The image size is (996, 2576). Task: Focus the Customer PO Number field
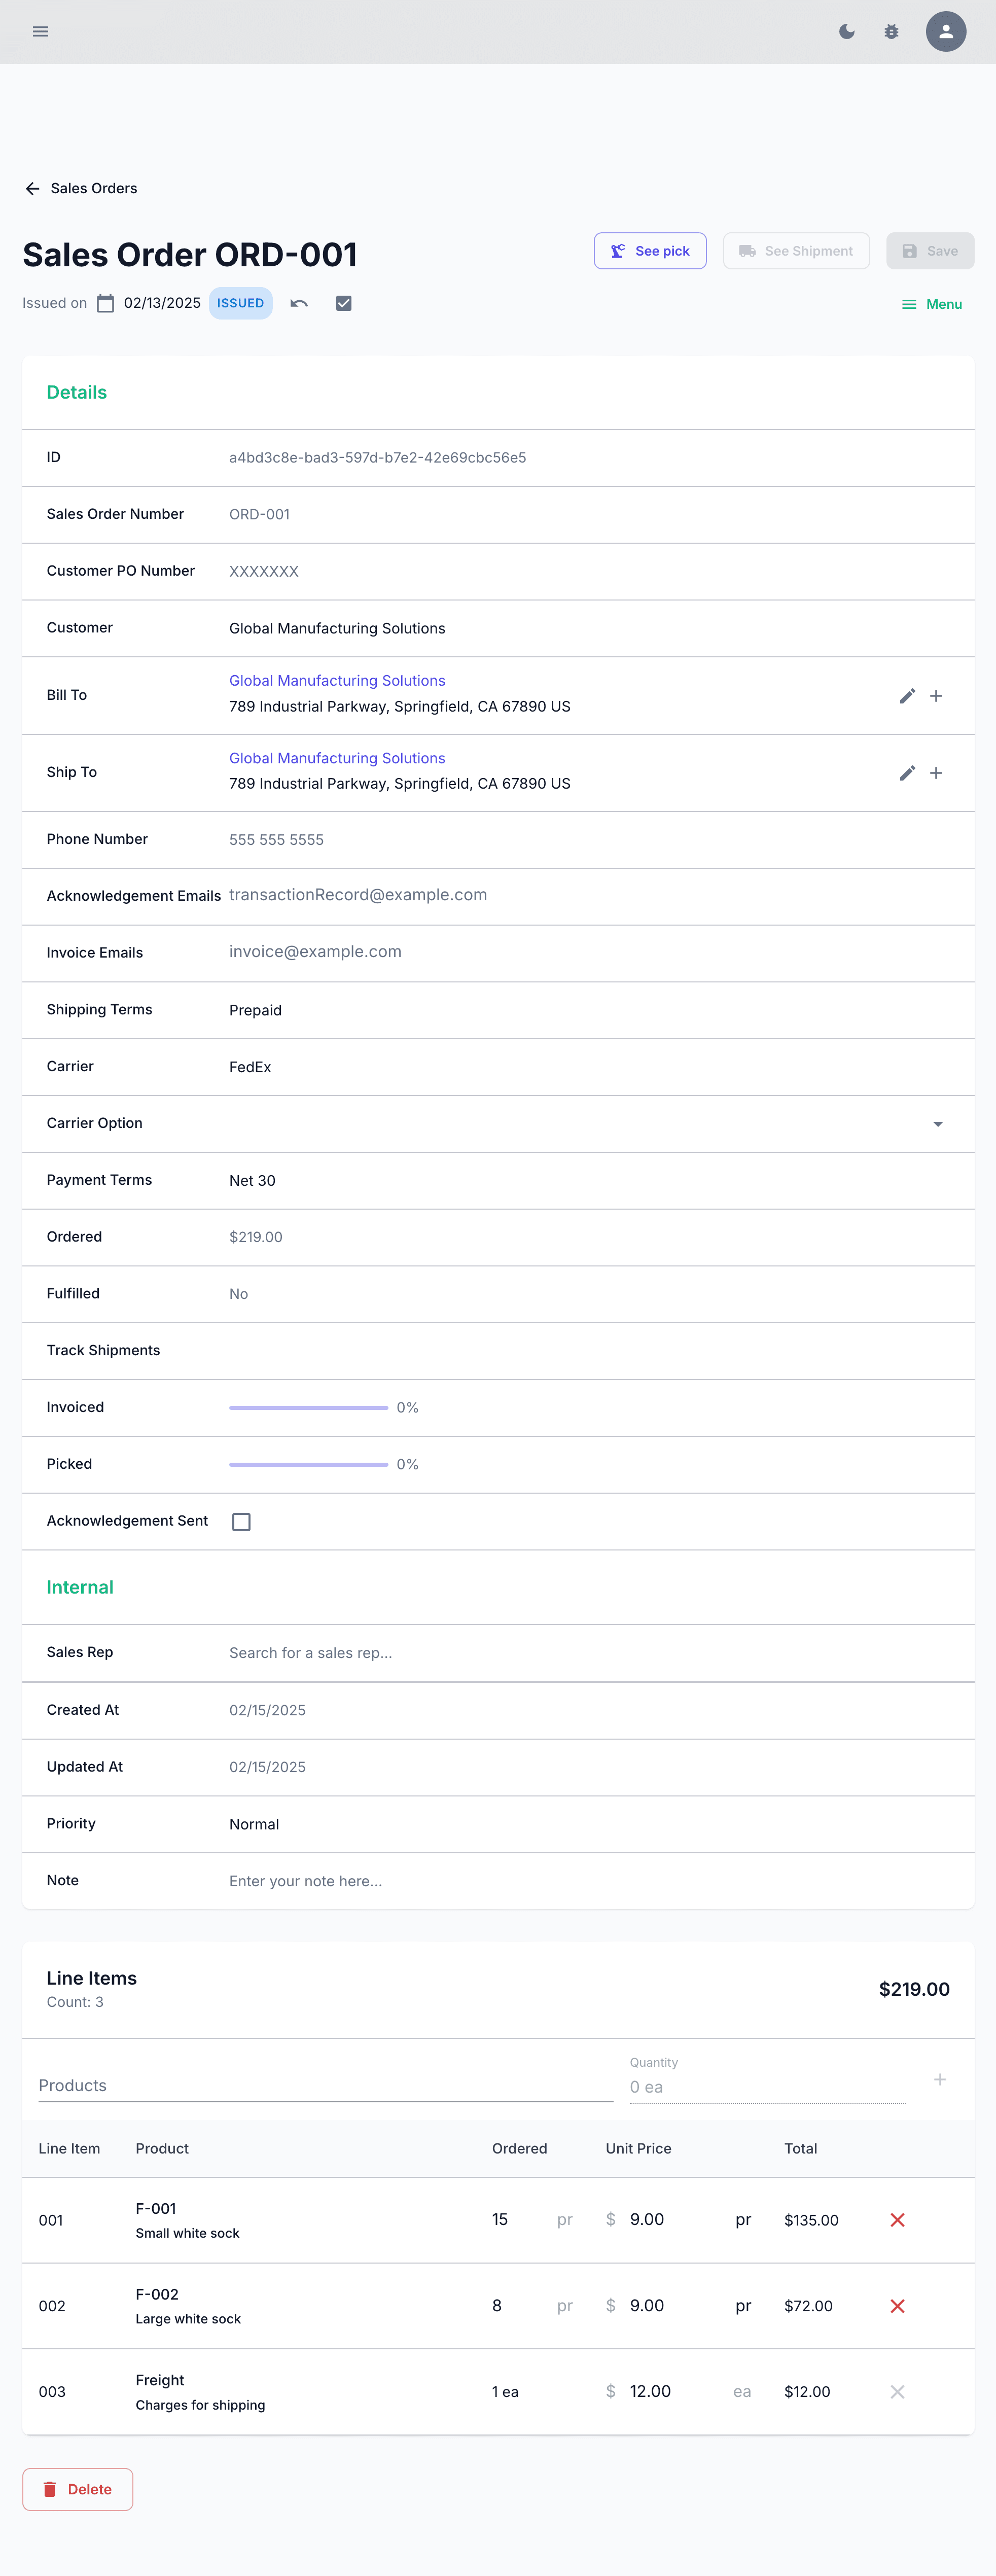590,571
